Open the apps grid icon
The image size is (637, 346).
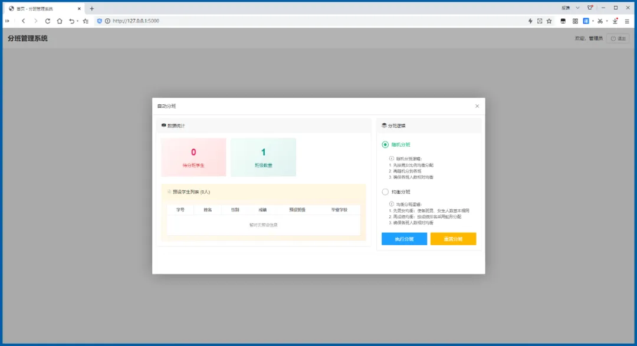tap(575, 21)
